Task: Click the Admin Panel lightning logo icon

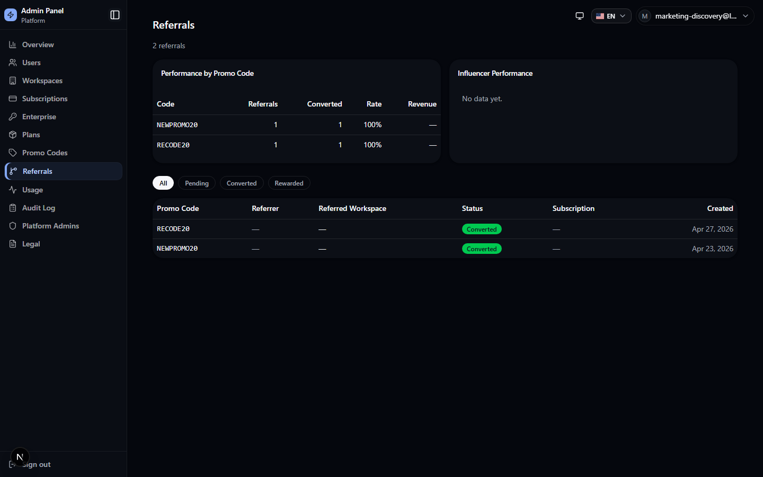Action: click(x=11, y=15)
